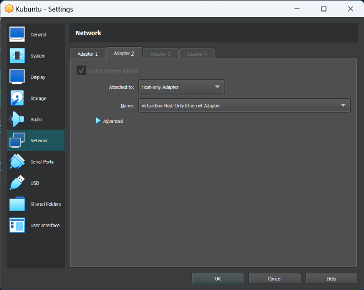
Task: Click the Cancel button
Action: [x=275, y=278]
